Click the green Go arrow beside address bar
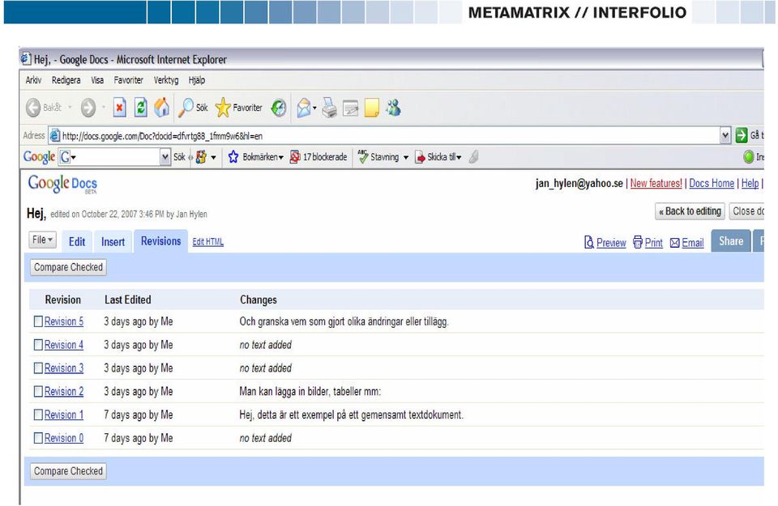Screen dimensions: 778x506 [x=742, y=135]
